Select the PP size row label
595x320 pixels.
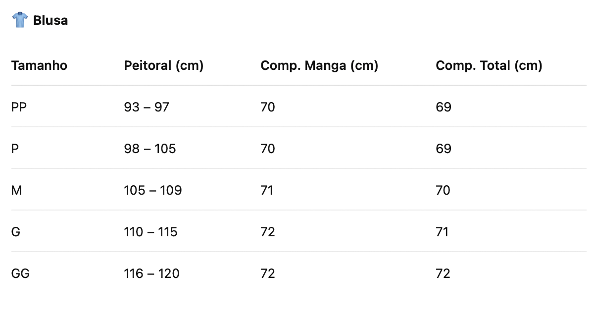(19, 107)
